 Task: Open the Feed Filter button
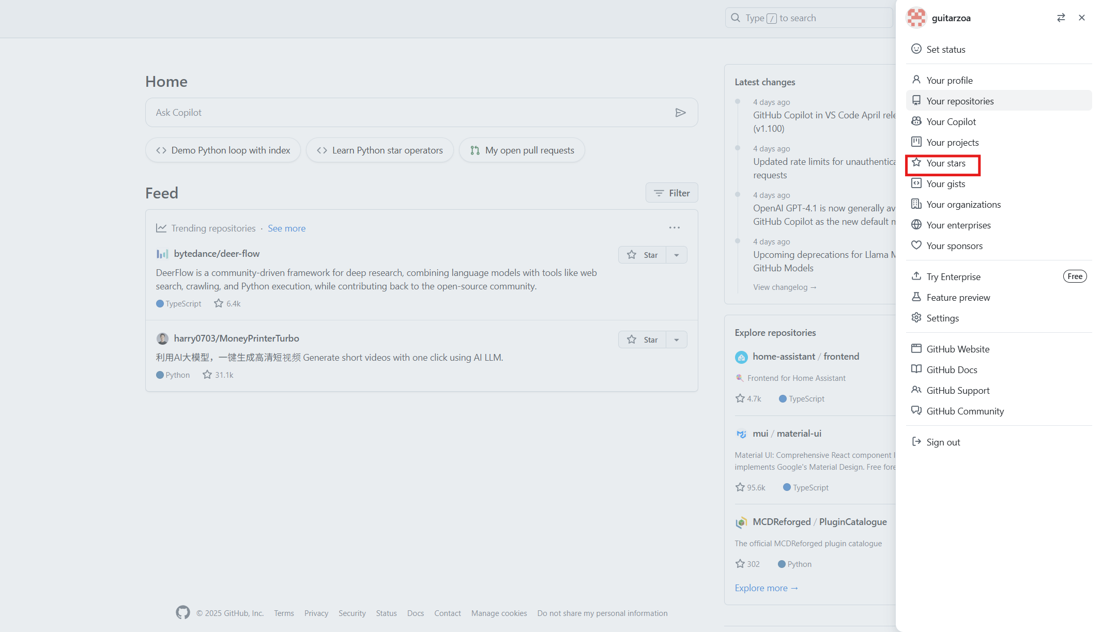[671, 193]
